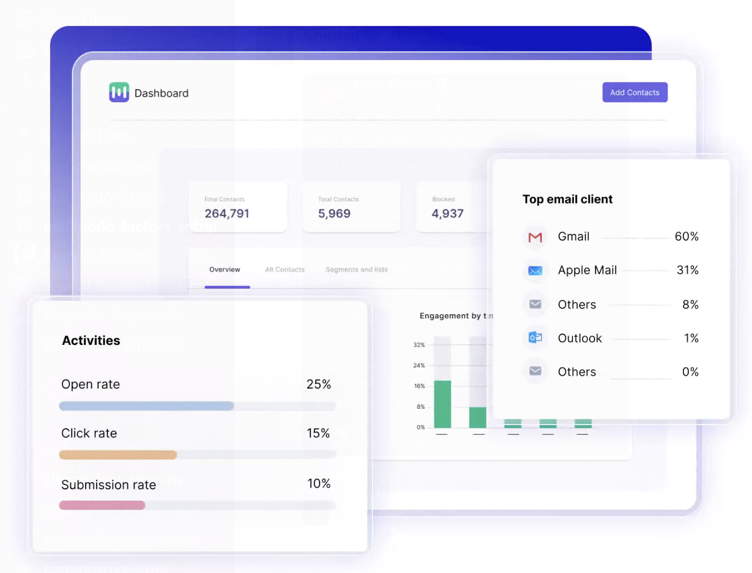Viewport: 752px width, 573px height.
Task: Click the lock icon beside mailmodo-factors channel
Action: 25,226
